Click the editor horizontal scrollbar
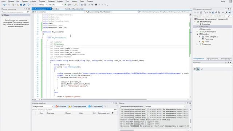 click(x=94, y=99)
